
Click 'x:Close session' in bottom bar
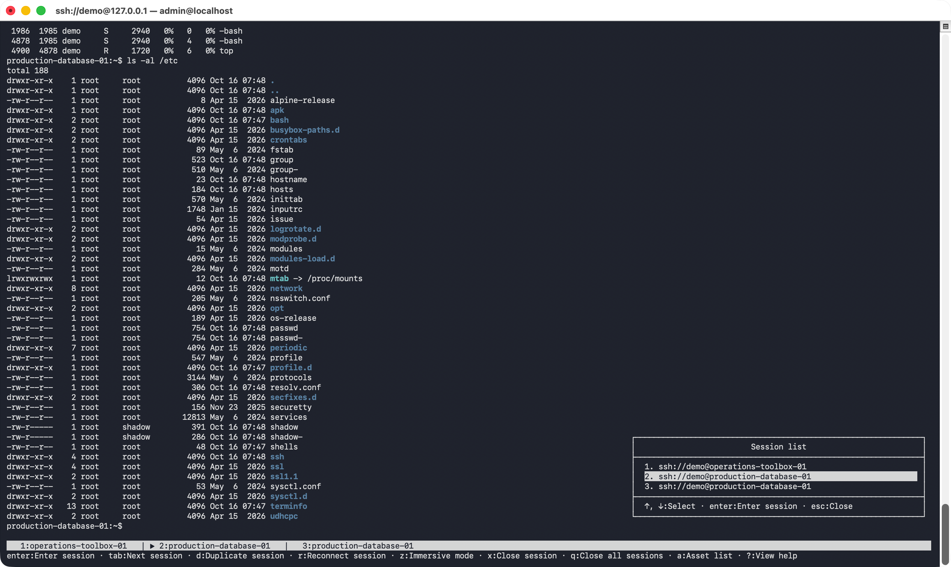(522, 555)
